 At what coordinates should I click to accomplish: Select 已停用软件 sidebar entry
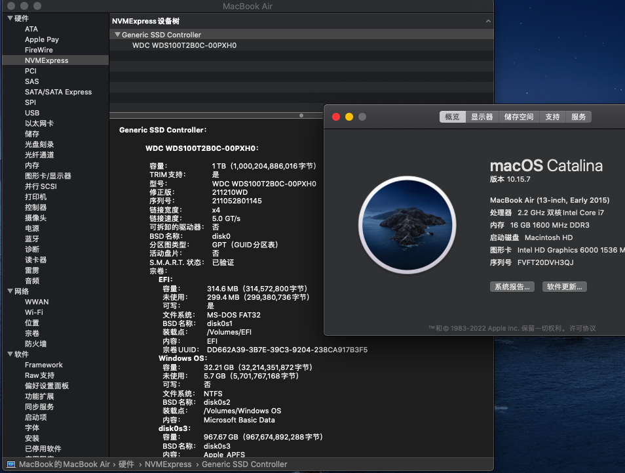pos(43,449)
